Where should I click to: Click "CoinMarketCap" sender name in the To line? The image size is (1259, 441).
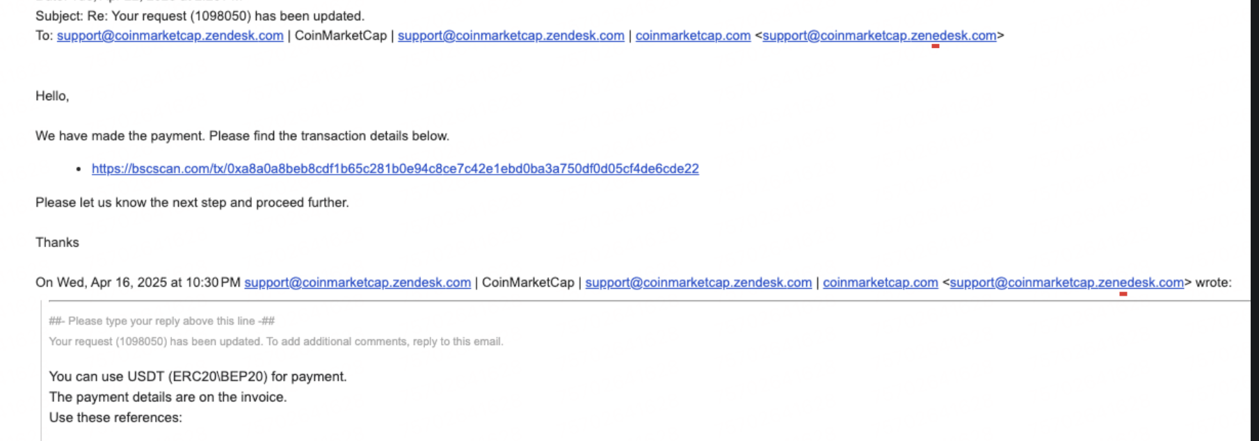click(341, 35)
